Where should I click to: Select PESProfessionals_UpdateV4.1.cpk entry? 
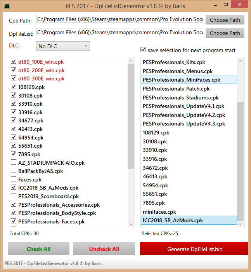click(189, 106)
